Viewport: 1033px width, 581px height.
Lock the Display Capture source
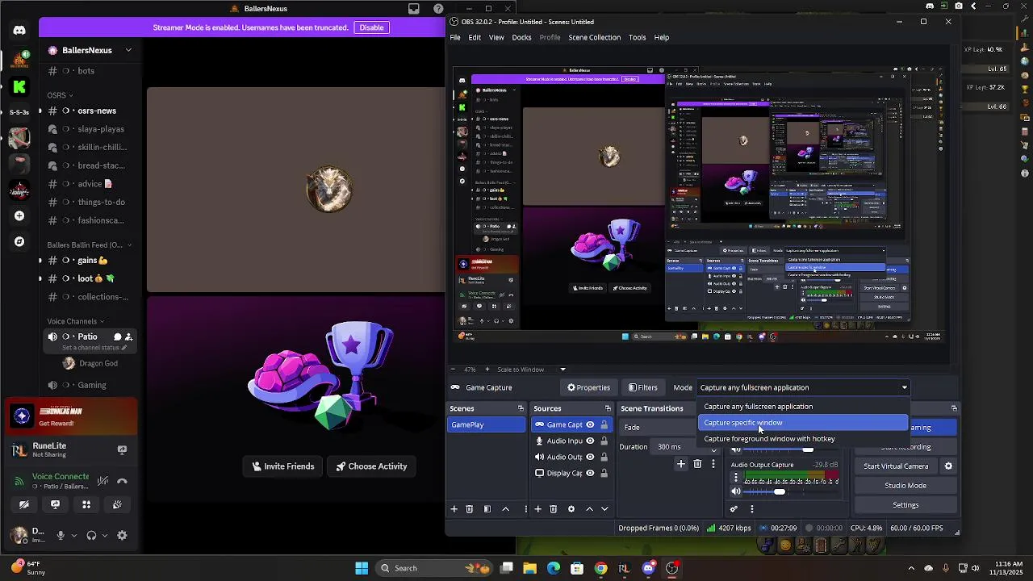coord(604,473)
